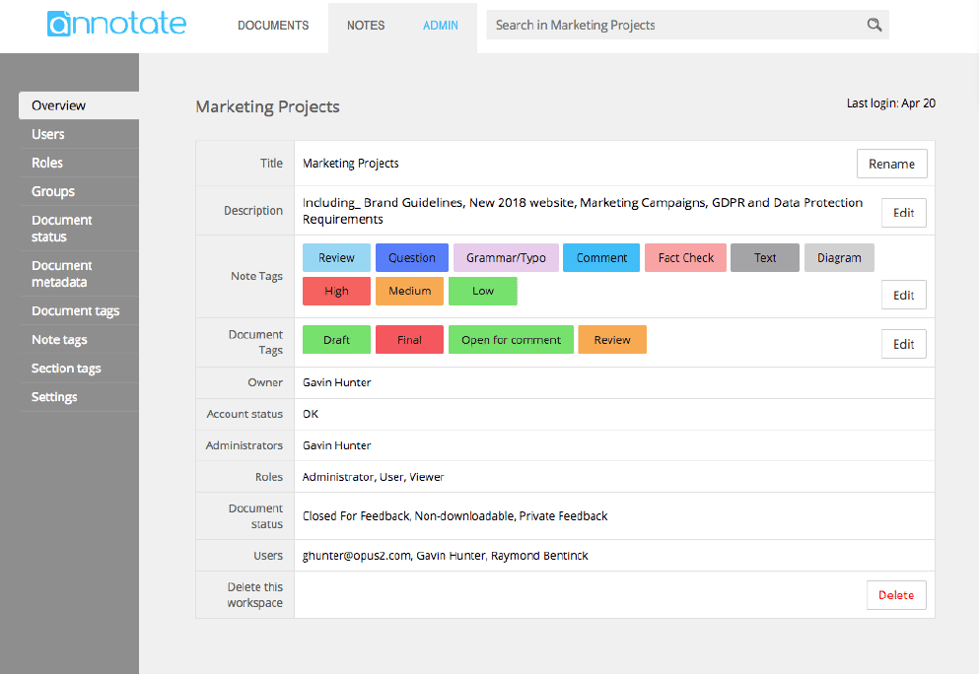The width and height of the screenshot is (979, 675).
Task: Click the search magnifier icon
Action: tap(874, 25)
